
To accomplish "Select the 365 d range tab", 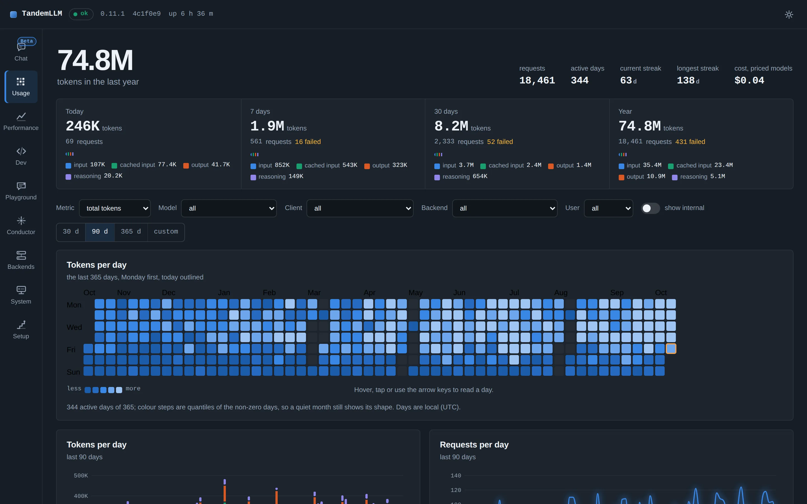I will point(131,232).
